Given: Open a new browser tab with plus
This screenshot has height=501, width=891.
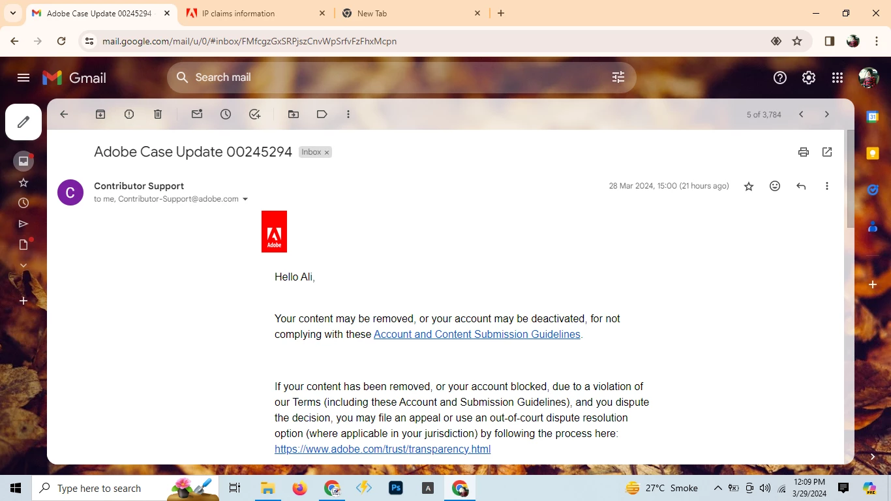Looking at the screenshot, I should point(501,13).
